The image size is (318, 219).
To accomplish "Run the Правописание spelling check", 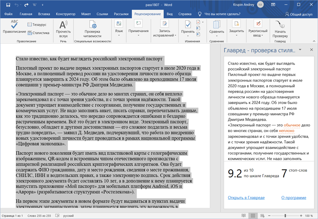I will coord(14,26).
